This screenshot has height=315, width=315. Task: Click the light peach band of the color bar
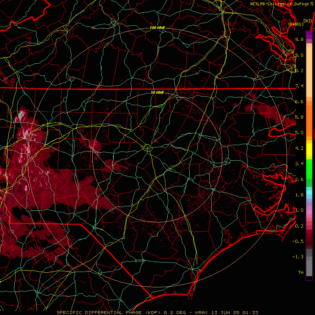[x=309, y=72]
